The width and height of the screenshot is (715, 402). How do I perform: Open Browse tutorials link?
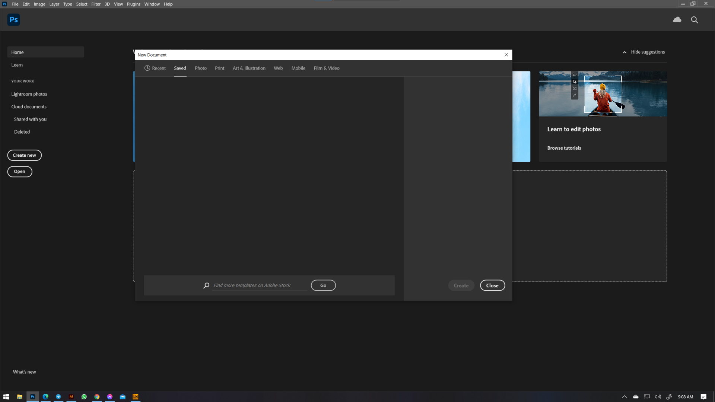564,148
